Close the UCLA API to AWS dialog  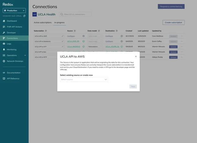[x=136, y=57]
